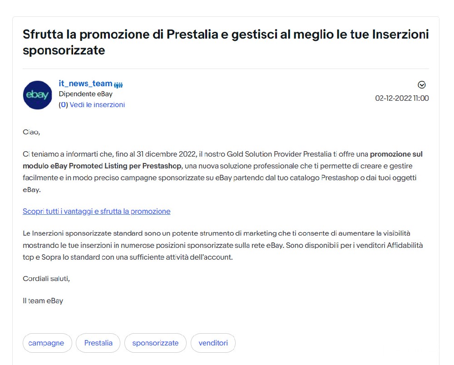Open the post options chevron menu

tap(422, 85)
